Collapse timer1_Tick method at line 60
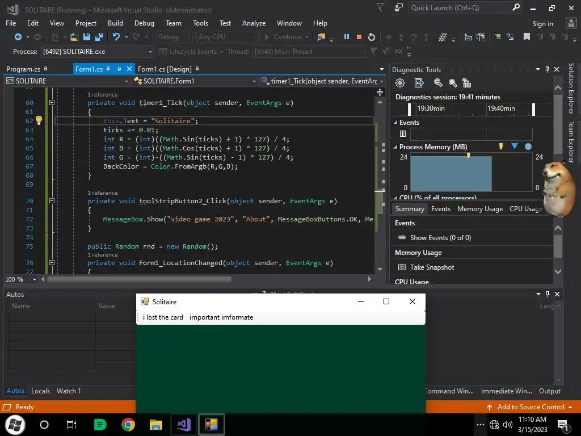 click(x=52, y=102)
